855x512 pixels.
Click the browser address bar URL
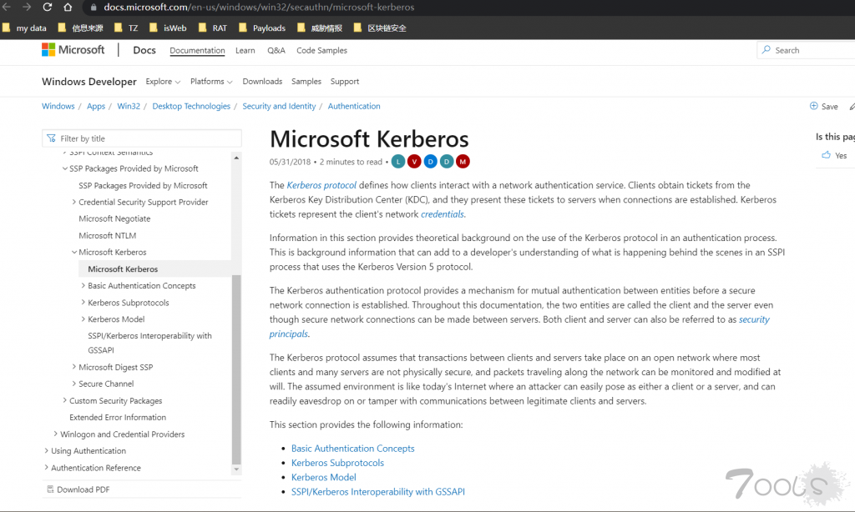(x=259, y=7)
